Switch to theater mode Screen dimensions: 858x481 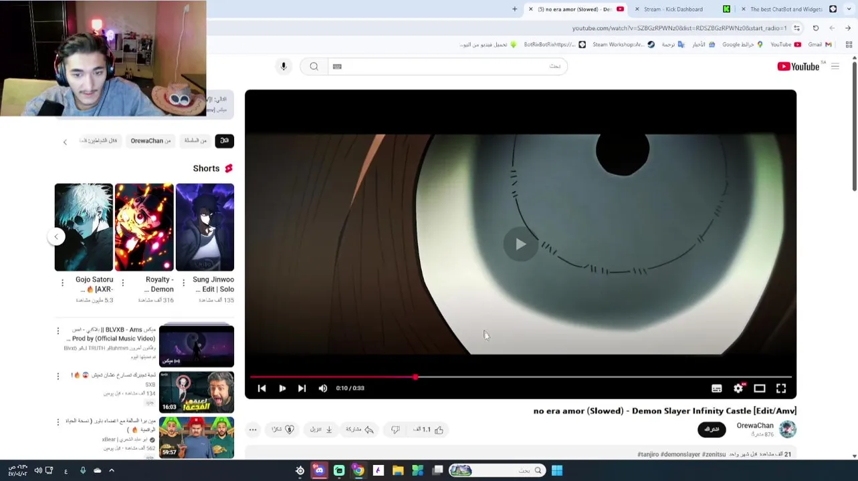760,388
